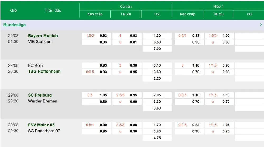Select first-half over 1/1.5 at 1.05 odds
The image size is (264, 147).
[219, 125]
